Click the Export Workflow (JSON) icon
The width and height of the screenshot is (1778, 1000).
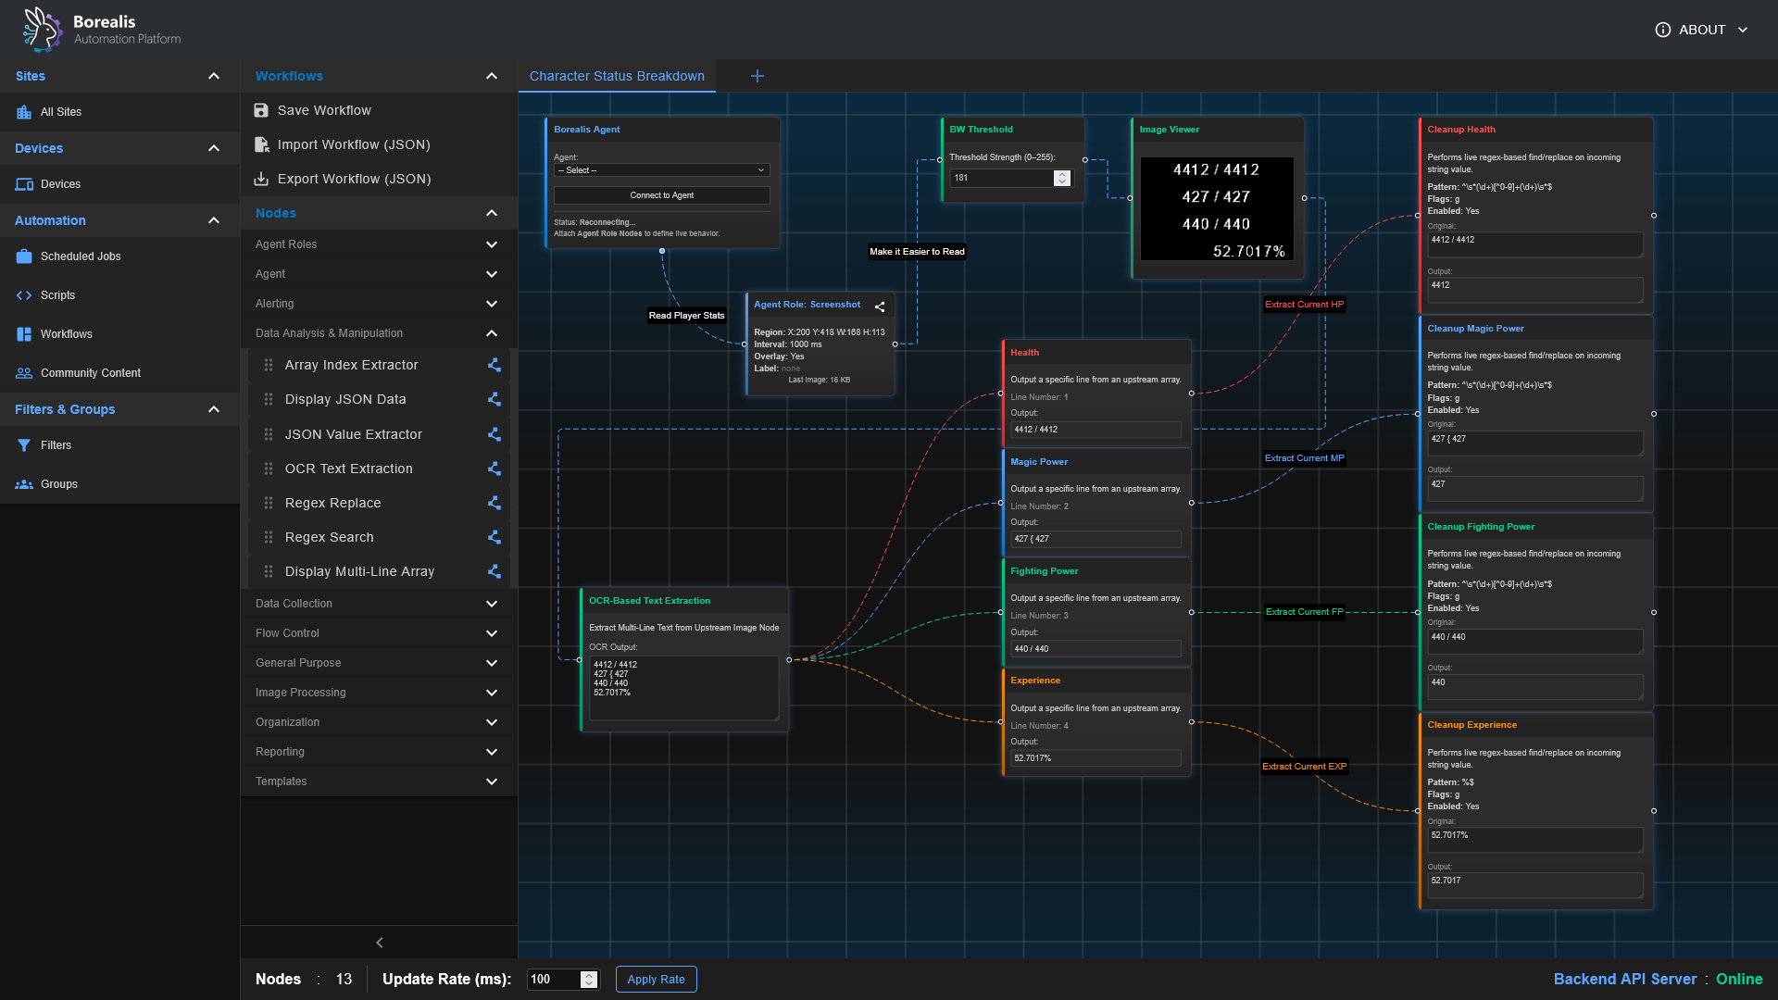(x=261, y=179)
